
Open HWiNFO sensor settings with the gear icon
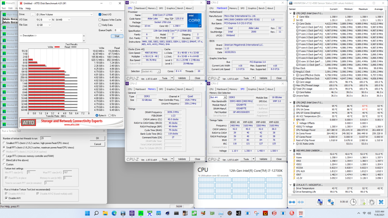pyautogui.click(x=372, y=202)
